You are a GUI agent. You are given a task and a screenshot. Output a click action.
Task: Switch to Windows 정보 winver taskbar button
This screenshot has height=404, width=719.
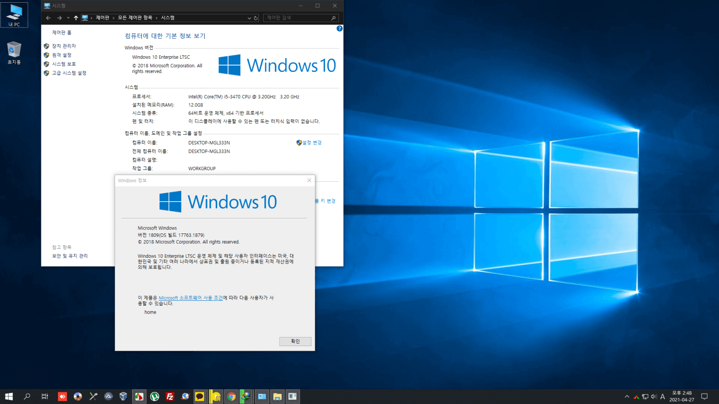[293, 396]
